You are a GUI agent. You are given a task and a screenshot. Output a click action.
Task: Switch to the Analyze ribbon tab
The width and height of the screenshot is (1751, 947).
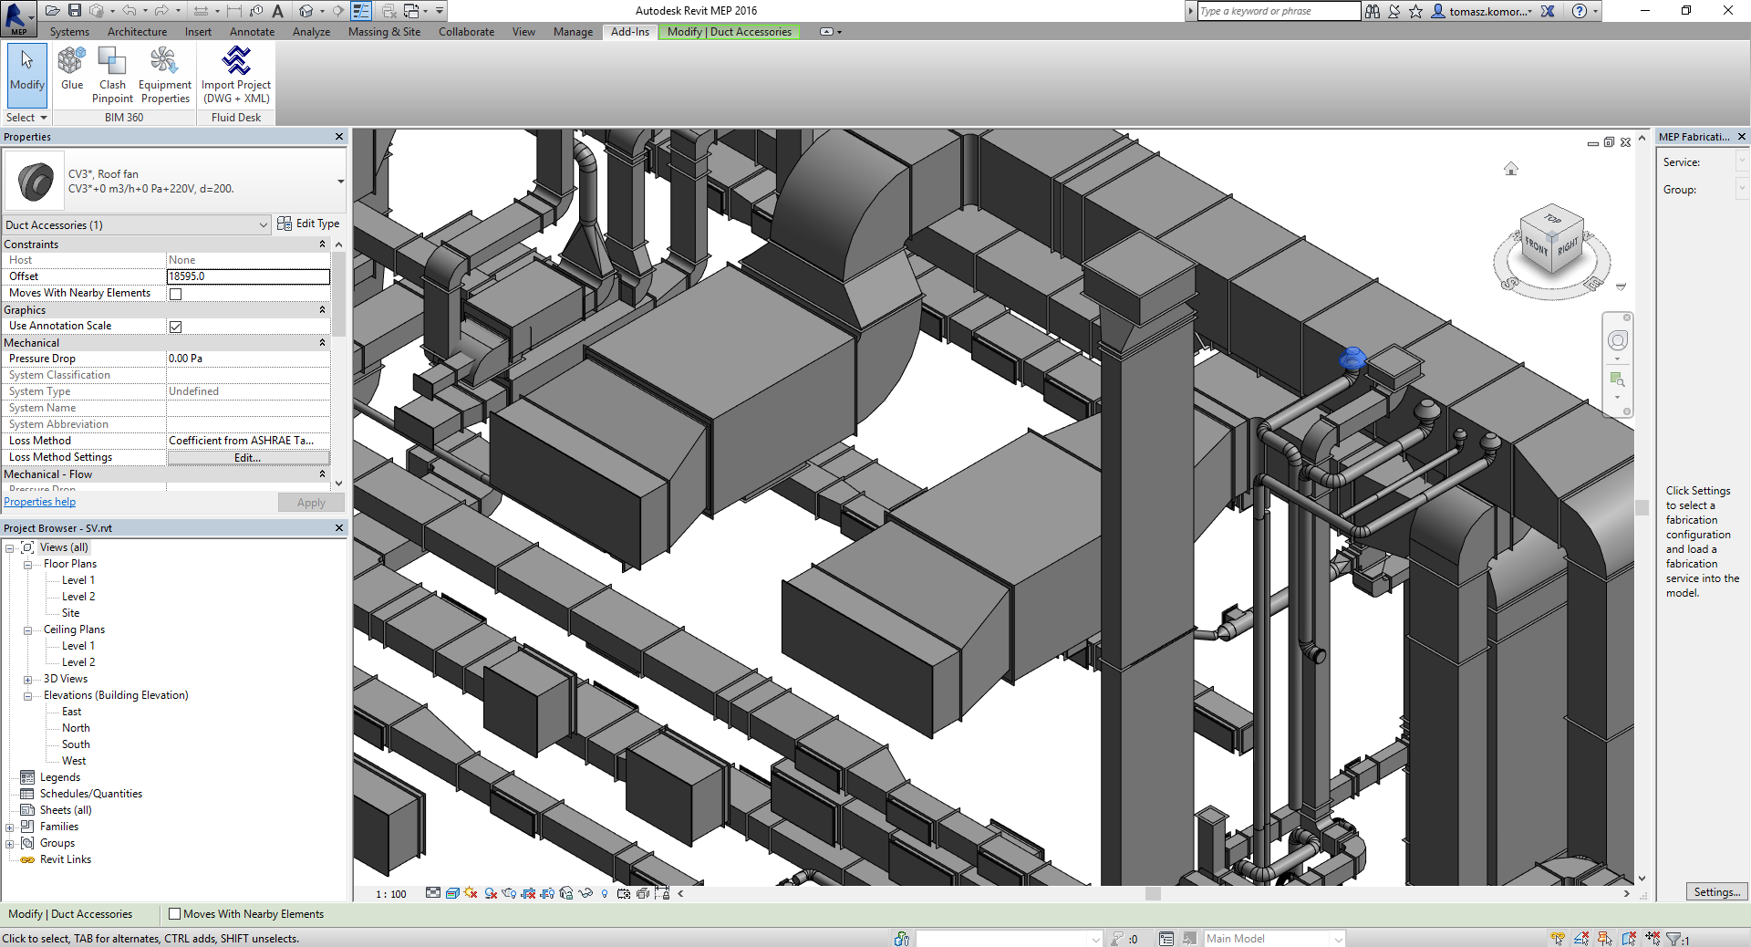311,32
